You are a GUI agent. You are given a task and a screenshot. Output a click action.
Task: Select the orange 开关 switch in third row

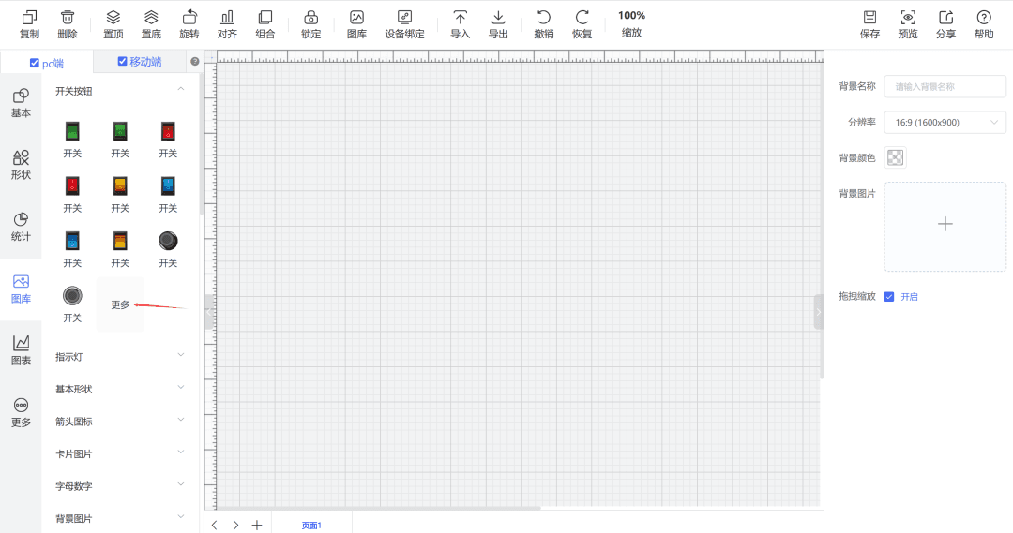pyautogui.click(x=120, y=241)
